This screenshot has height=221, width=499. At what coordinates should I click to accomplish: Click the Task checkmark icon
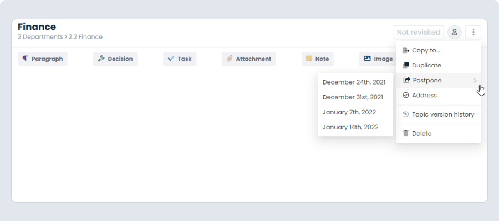click(x=171, y=59)
